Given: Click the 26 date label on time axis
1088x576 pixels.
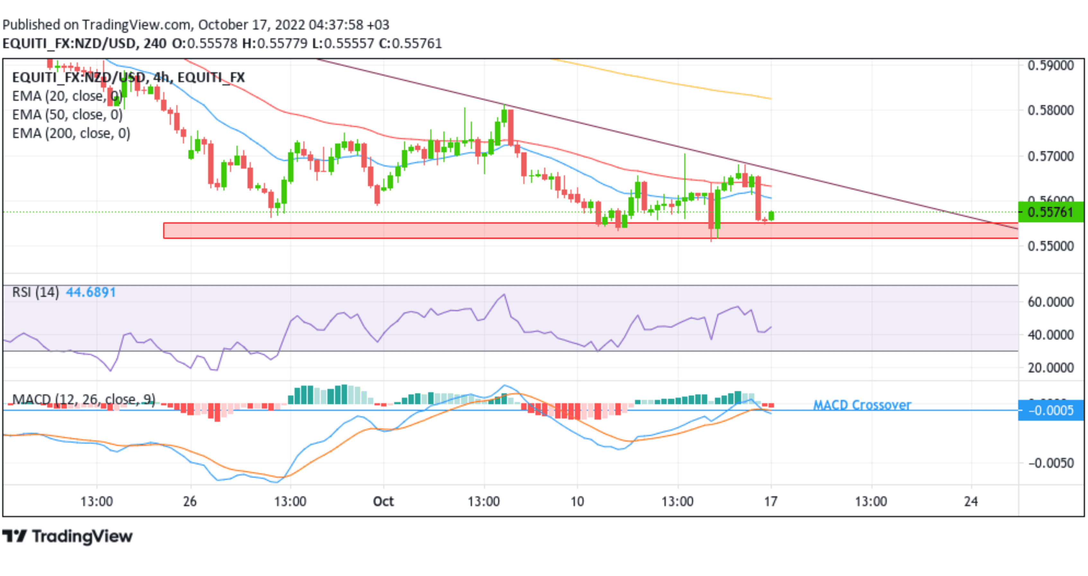Looking at the screenshot, I should 190,501.
